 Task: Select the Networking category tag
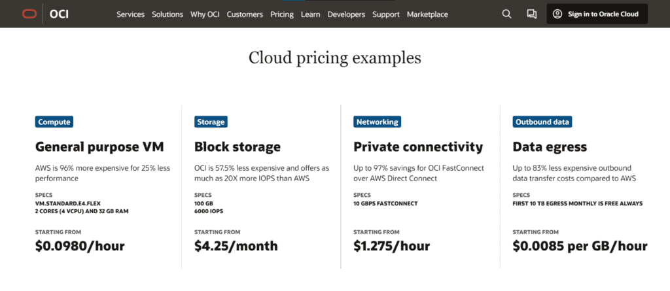coord(378,122)
